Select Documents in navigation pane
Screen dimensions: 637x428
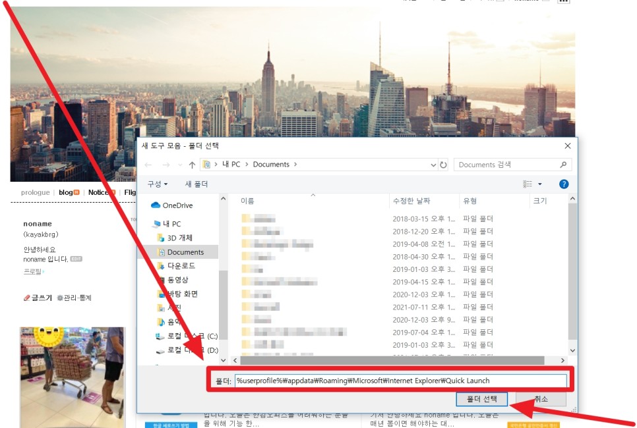pos(181,252)
